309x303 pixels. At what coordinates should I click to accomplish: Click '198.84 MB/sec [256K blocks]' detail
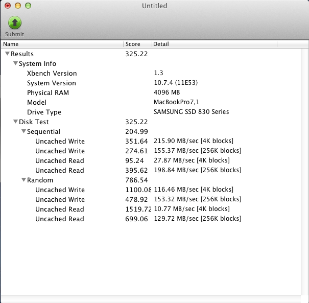(x=197, y=170)
